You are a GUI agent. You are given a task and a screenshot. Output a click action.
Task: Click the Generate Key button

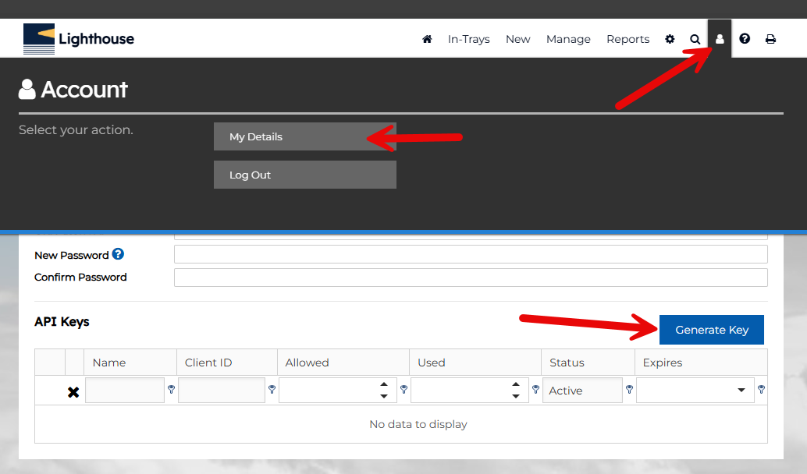[711, 330]
